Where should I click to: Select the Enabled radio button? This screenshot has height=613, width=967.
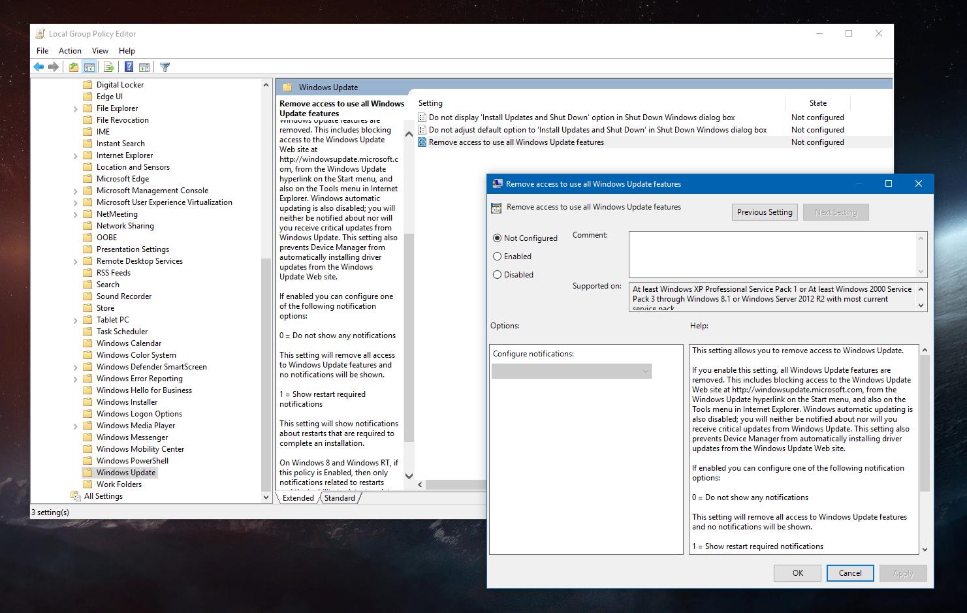pos(498,257)
